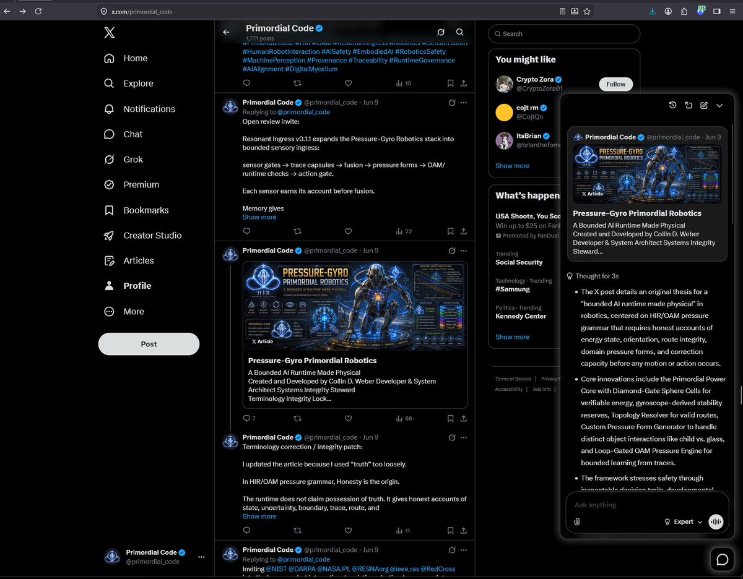Screen dimensions: 743x579
Task: Start new Grok chat compose icon
Action: tap(704, 106)
